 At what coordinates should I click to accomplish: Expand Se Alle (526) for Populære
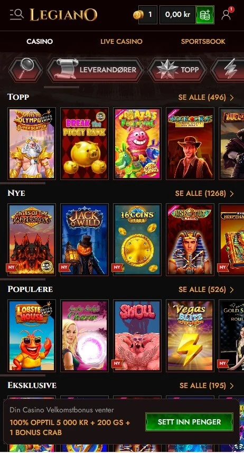click(206, 289)
